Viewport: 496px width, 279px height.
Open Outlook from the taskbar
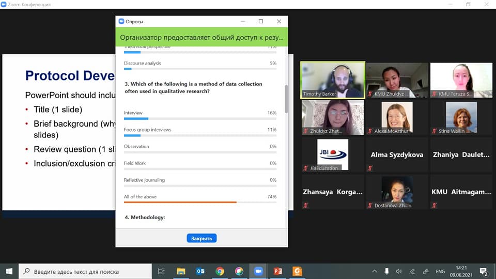(200, 271)
